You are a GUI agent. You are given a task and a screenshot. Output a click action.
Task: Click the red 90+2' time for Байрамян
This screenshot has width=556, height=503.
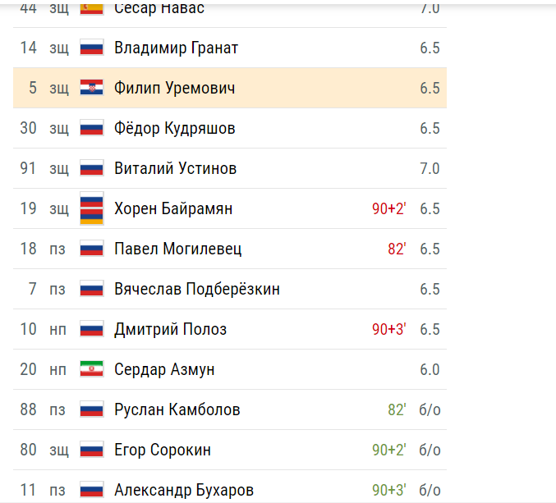point(389,208)
